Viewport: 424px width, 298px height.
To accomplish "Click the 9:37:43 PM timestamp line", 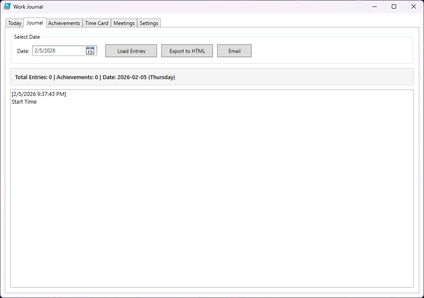I will 39,94.
